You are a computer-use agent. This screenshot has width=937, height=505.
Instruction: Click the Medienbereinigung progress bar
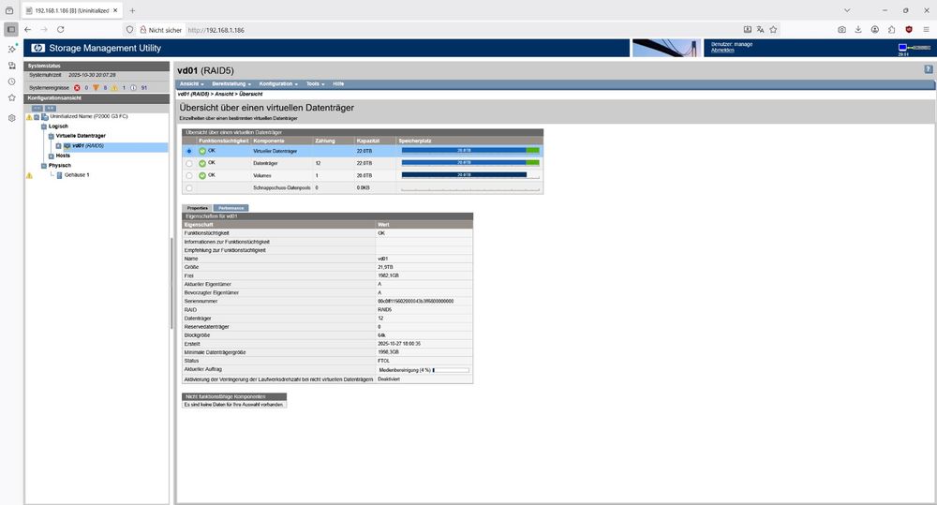tap(451, 370)
